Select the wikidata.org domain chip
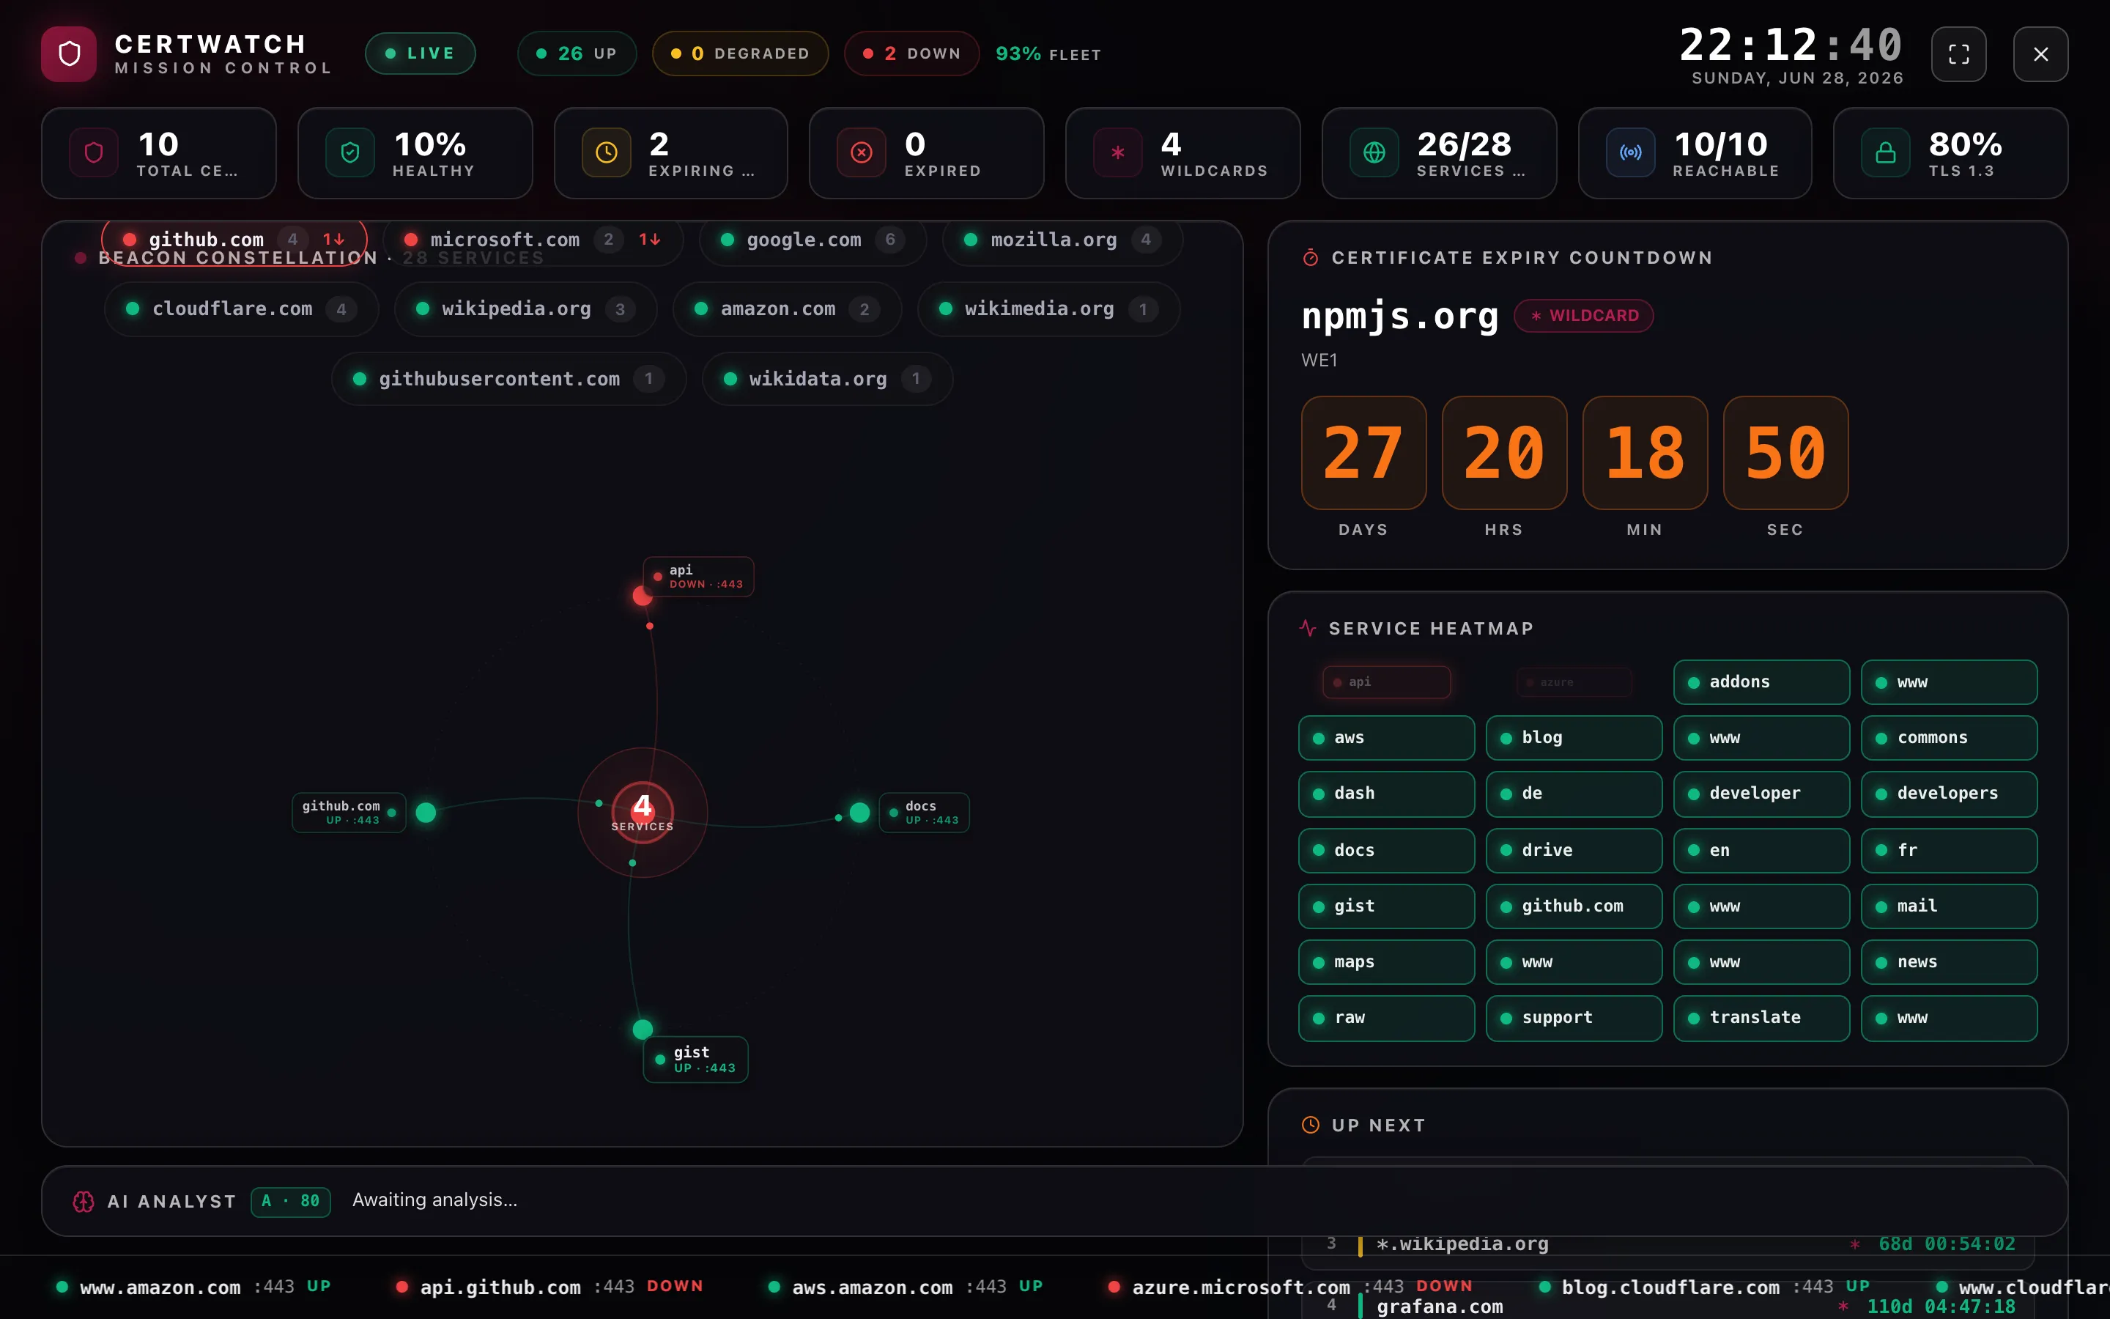 [x=827, y=379]
